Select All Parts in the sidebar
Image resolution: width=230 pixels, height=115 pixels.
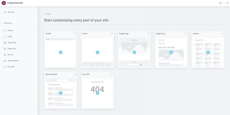[10, 12]
